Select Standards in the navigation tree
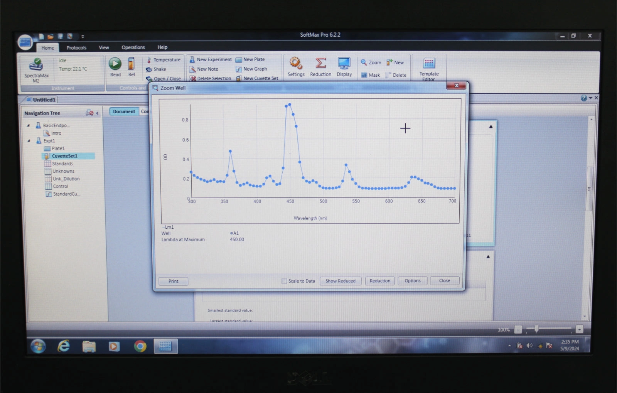The height and width of the screenshot is (393, 617). tap(62, 164)
